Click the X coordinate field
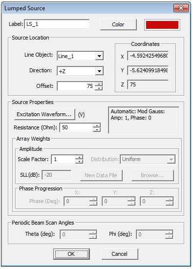 pyautogui.click(x=148, y=56)
